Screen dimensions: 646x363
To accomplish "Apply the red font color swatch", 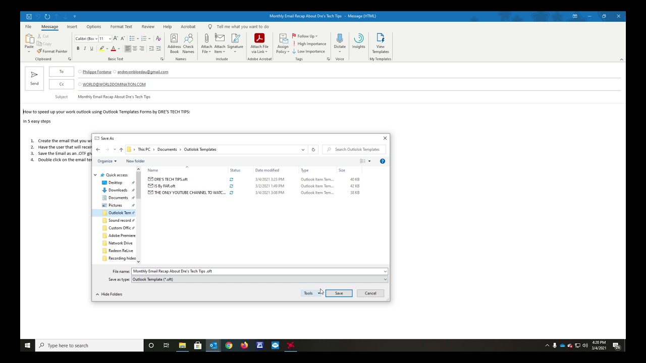I will [x=113, y=48].
